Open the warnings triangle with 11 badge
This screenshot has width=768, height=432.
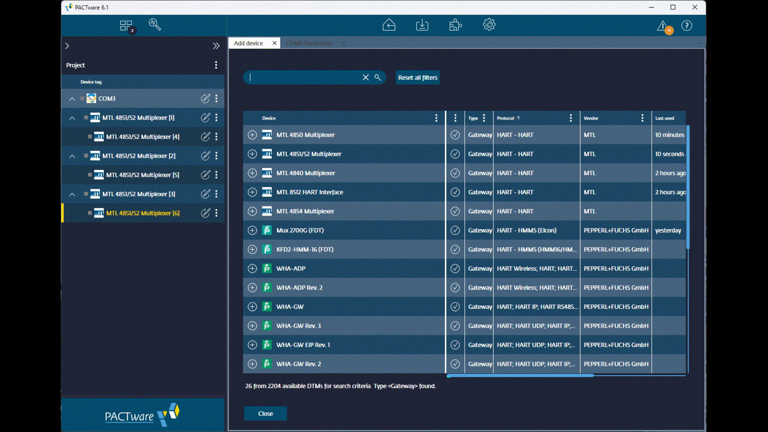point(664,27)
